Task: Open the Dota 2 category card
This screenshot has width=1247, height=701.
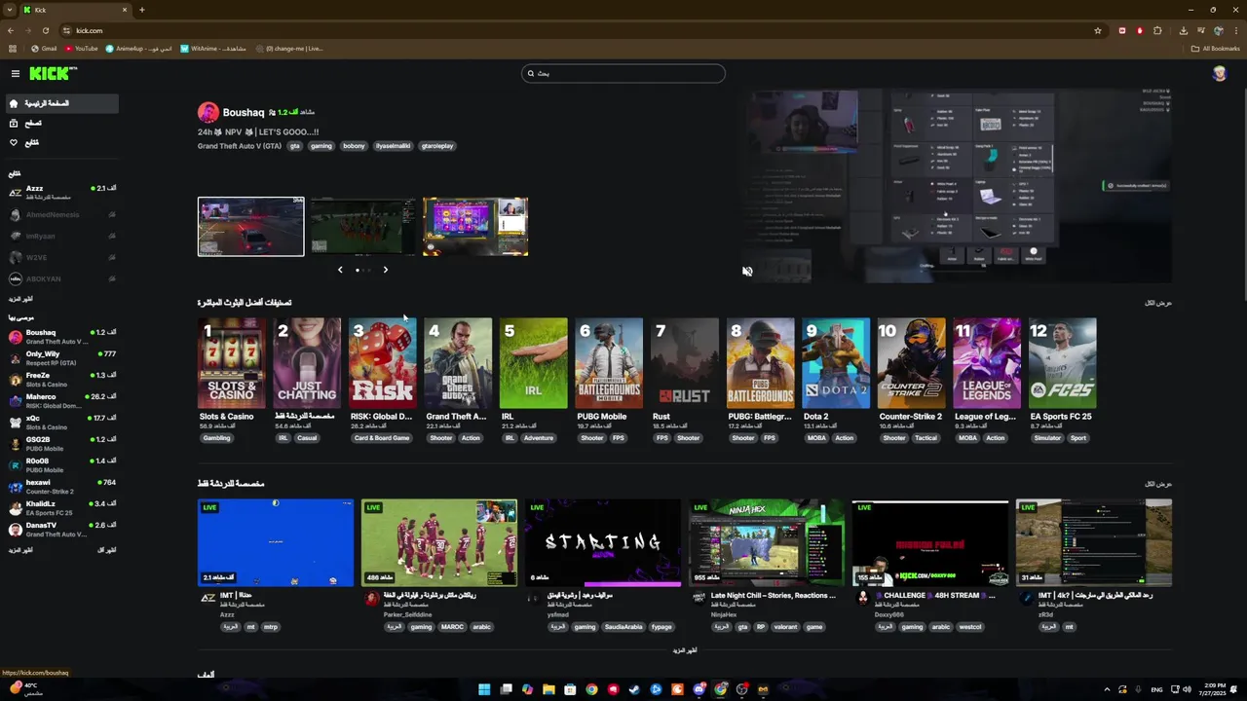Action: 837,363
